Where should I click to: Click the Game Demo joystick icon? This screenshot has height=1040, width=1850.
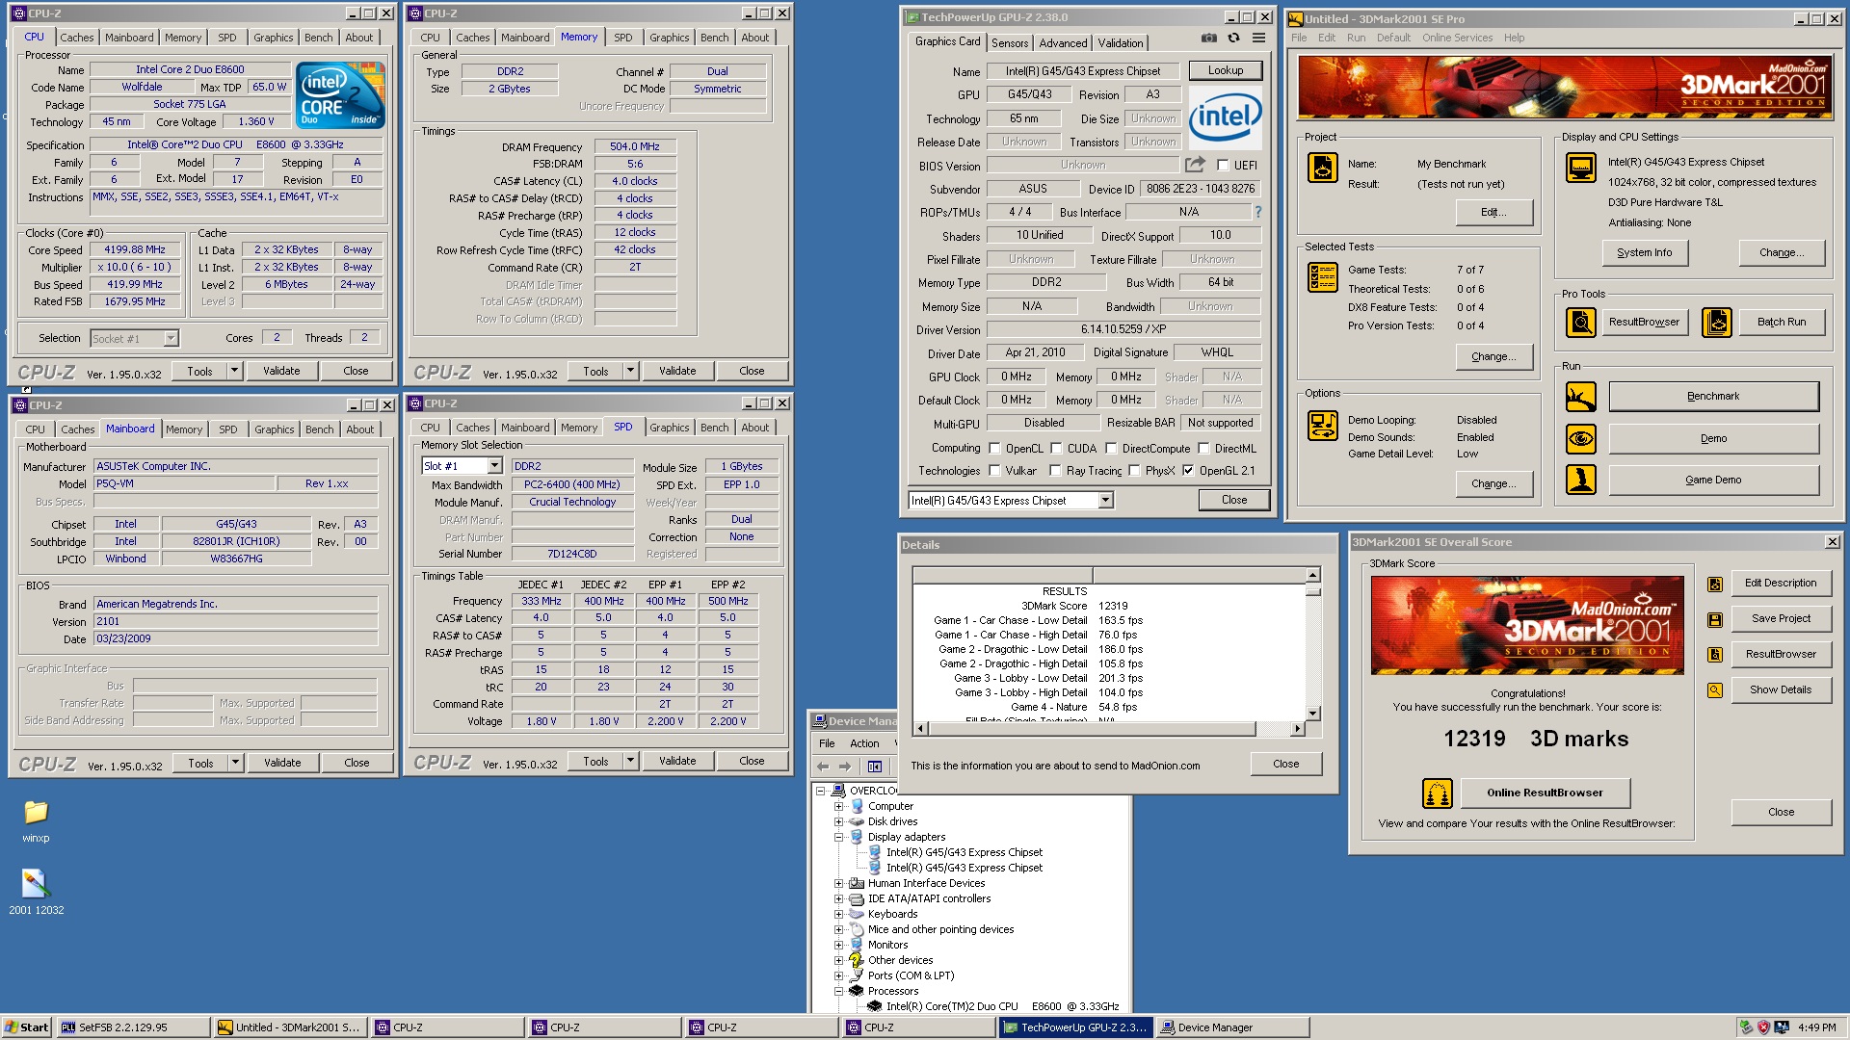[x=1580, y=480]
